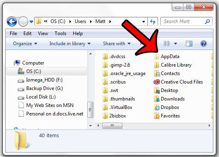Open the Organize dropdown
Screen dimensions: 219x157
(x=25, y=44)
